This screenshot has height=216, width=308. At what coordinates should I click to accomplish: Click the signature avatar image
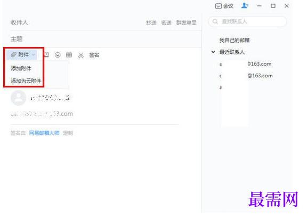coord(18,98)
